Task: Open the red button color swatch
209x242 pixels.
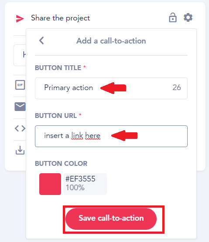Action: (50, 184)
